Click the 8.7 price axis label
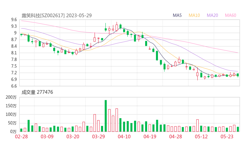Image resolution: width=243 pixels, height=144 pixels. tap(14, 40)
